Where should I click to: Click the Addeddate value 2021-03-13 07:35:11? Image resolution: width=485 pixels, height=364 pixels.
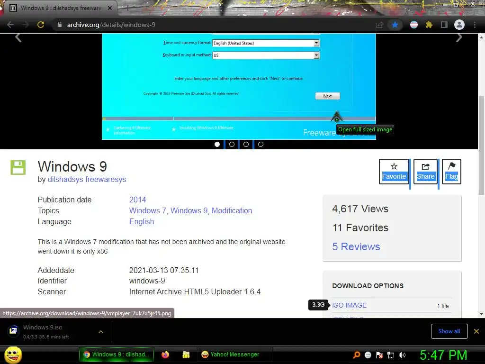163,270
